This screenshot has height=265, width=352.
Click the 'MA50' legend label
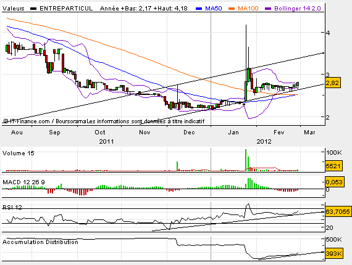[x=214, y=9]
